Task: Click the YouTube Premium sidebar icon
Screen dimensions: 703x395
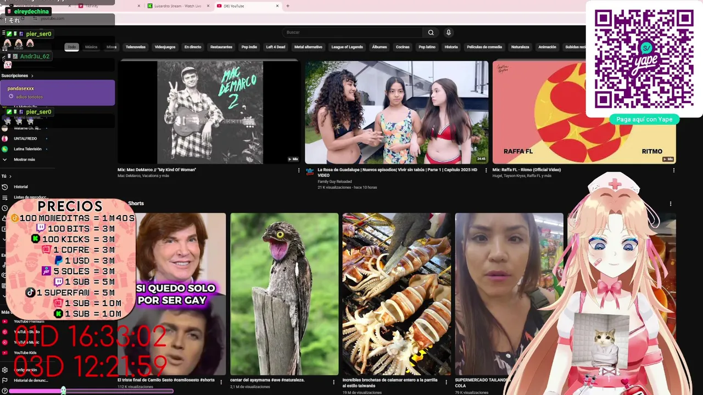Action: tap(4, 321)
